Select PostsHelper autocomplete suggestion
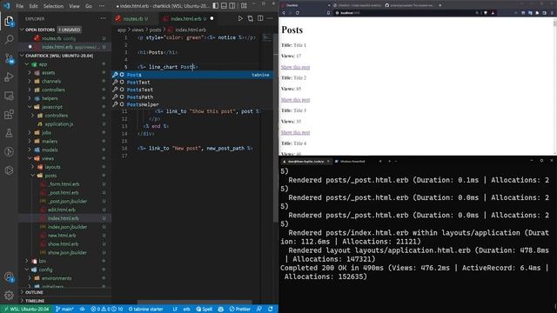Image resolution: width=557 pixels, height=313 pixels. [x=192, y=104]
